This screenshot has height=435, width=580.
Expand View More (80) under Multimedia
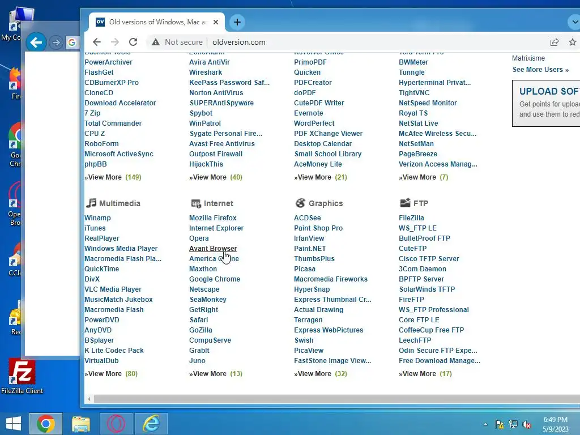(111, 374)
